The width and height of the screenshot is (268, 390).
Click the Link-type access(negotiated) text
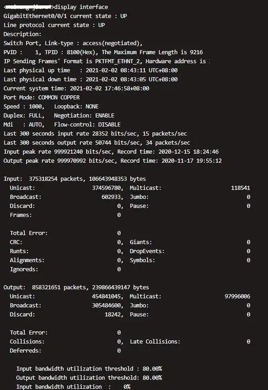point(93,43)
